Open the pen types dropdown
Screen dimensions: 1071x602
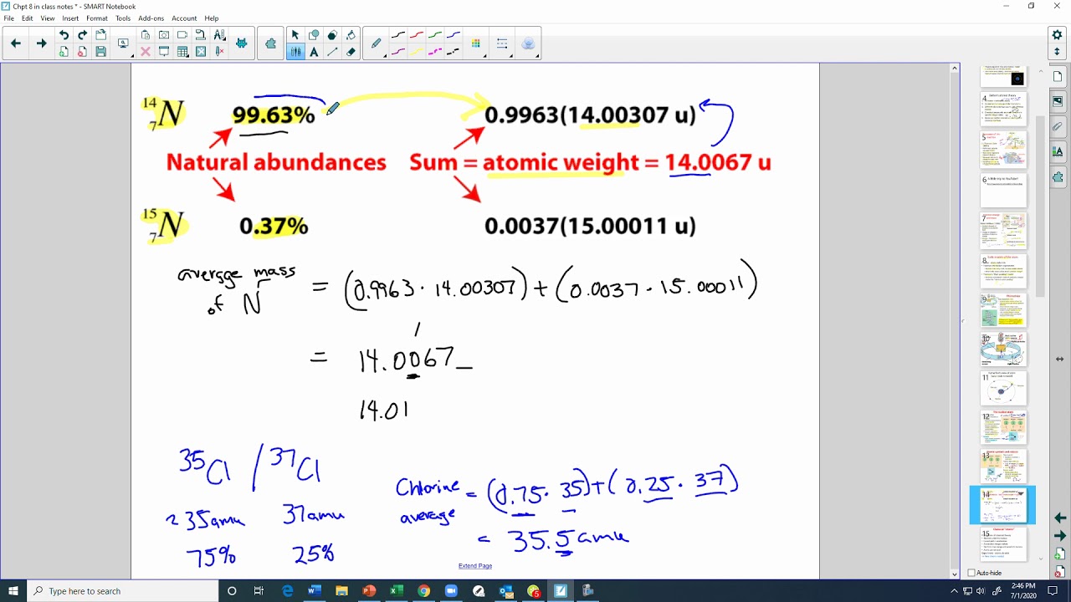376,43
